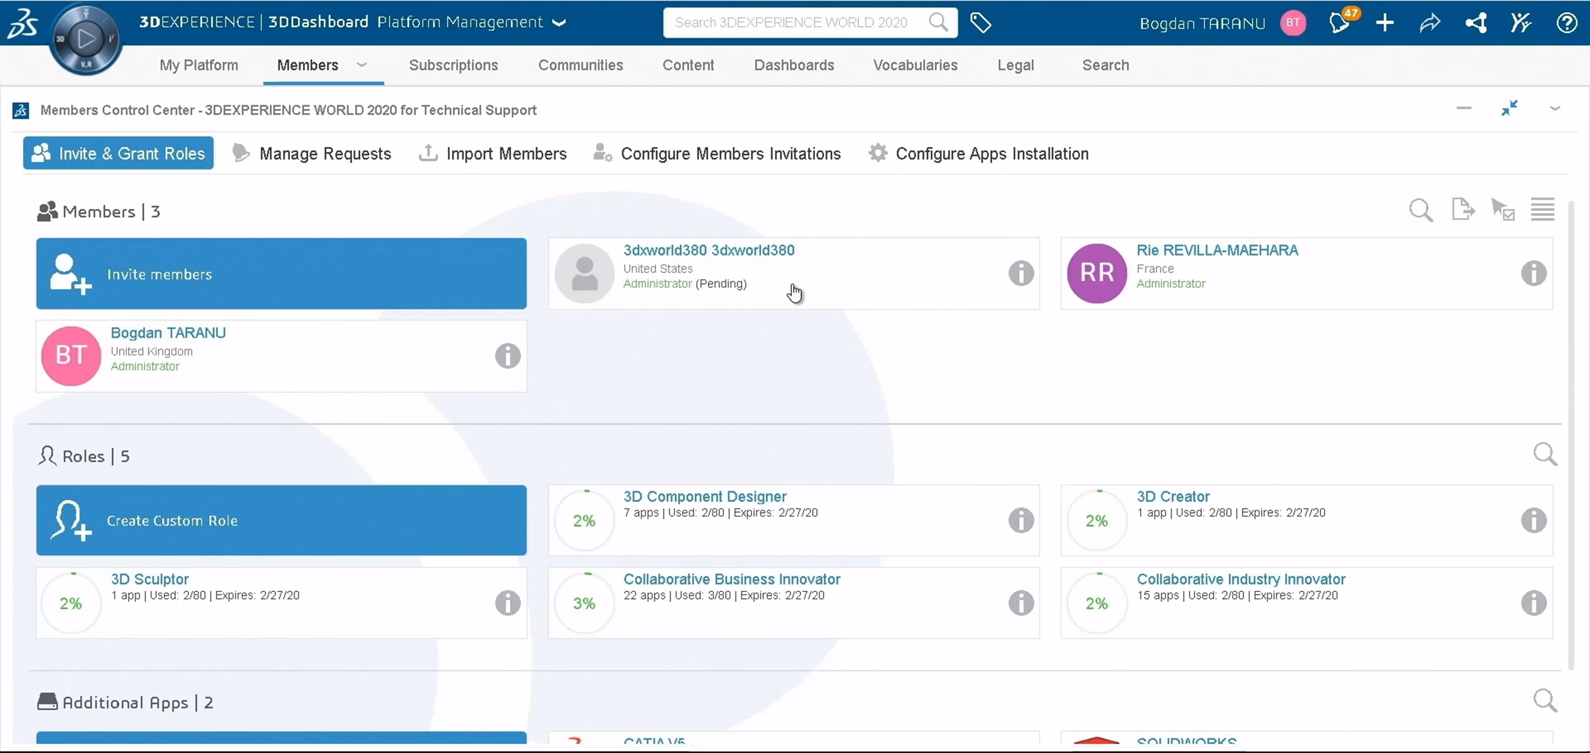Viewport: 1590px width, 753px height.
Task: Open Vocabularies tab
Action: (915, 65)
